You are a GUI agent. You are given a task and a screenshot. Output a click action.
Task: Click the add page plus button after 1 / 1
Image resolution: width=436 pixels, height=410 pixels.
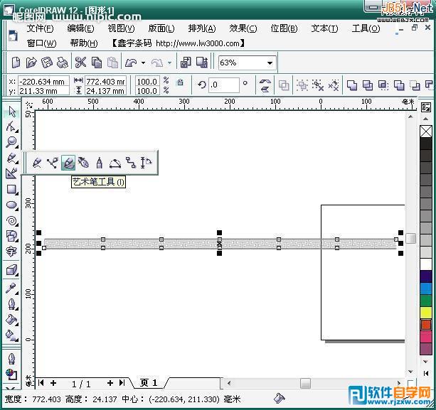click(x=110, y=383)
